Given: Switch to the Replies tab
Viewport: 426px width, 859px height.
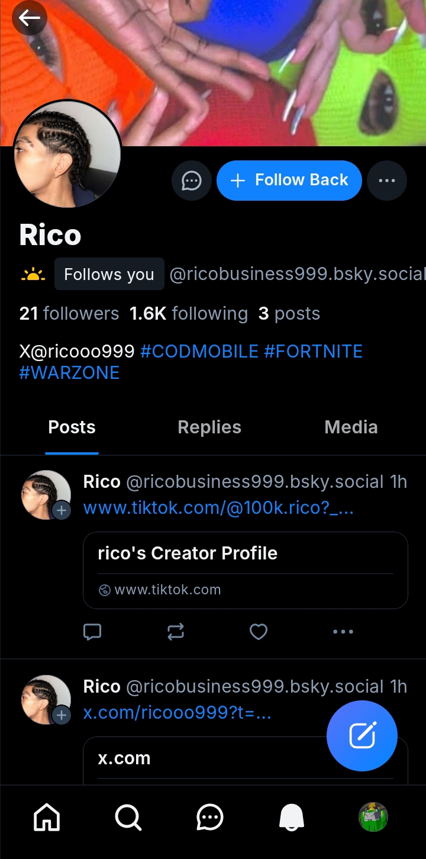Looking at the screenshot, I should (x=209, y=427).
